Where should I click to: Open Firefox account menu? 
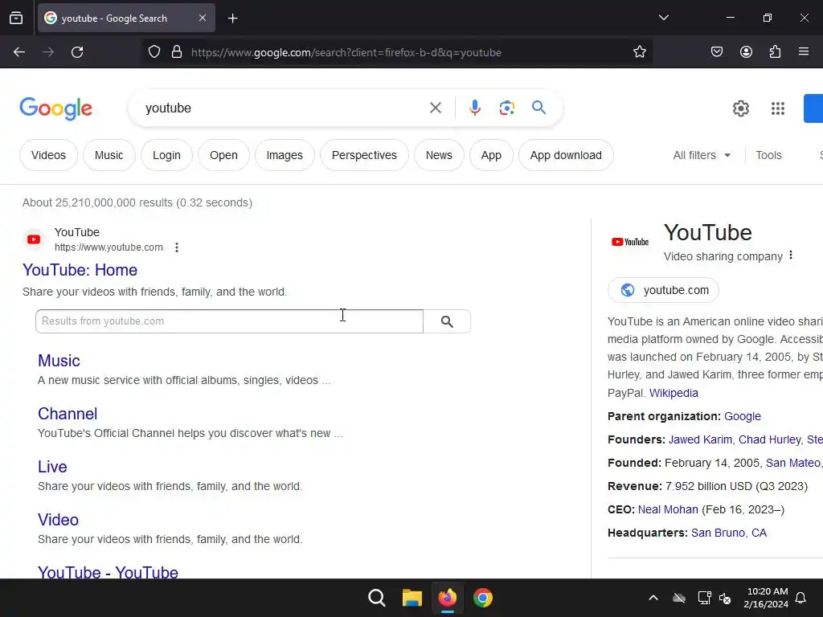[x=746, y=52]
